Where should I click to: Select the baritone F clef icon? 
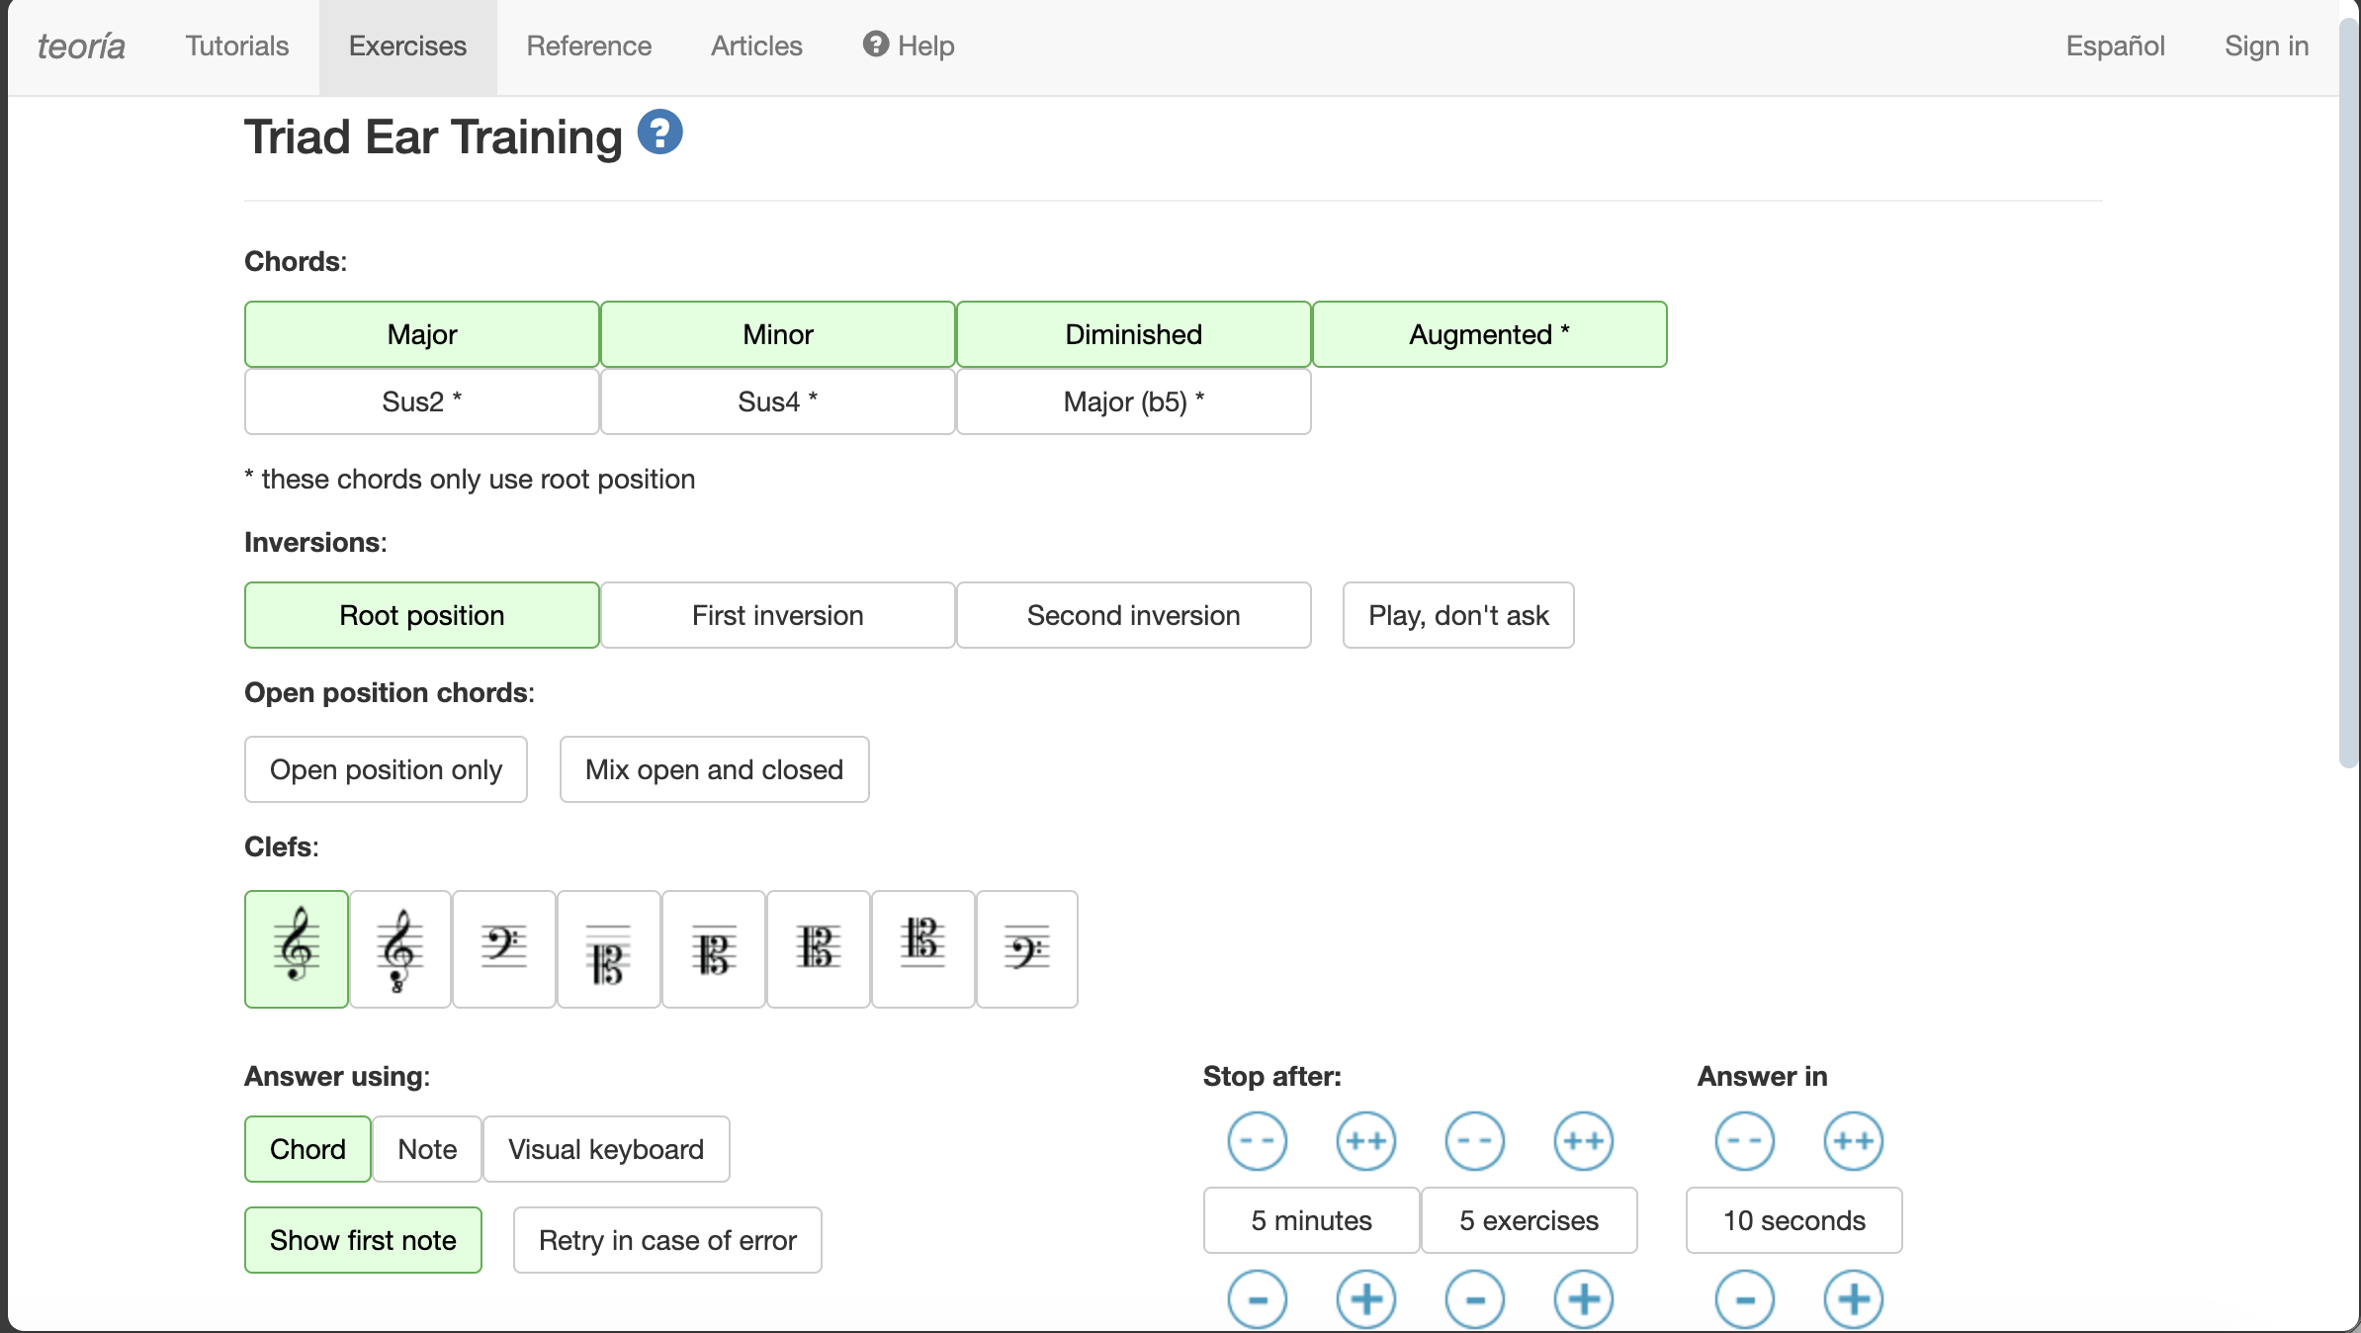pyautogui.click(x=1026, y=949)
